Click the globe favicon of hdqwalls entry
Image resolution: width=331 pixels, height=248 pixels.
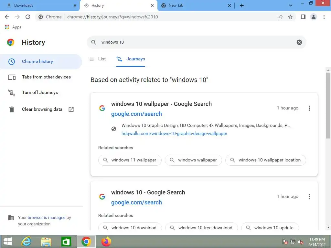[114, 129]
